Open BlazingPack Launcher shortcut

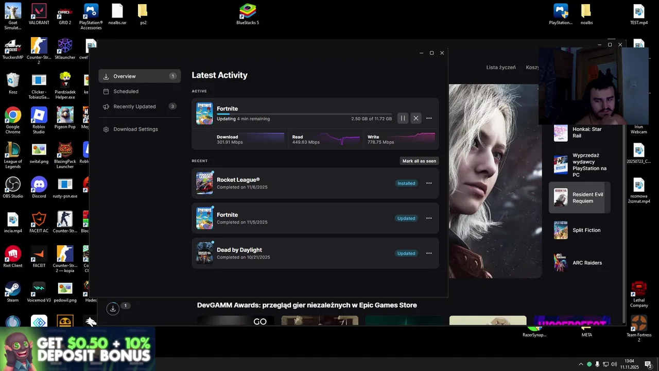pos(65,156)
